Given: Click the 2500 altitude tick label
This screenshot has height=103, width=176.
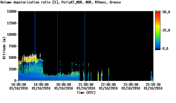Looking at the screenshot, I should (13, 69).
